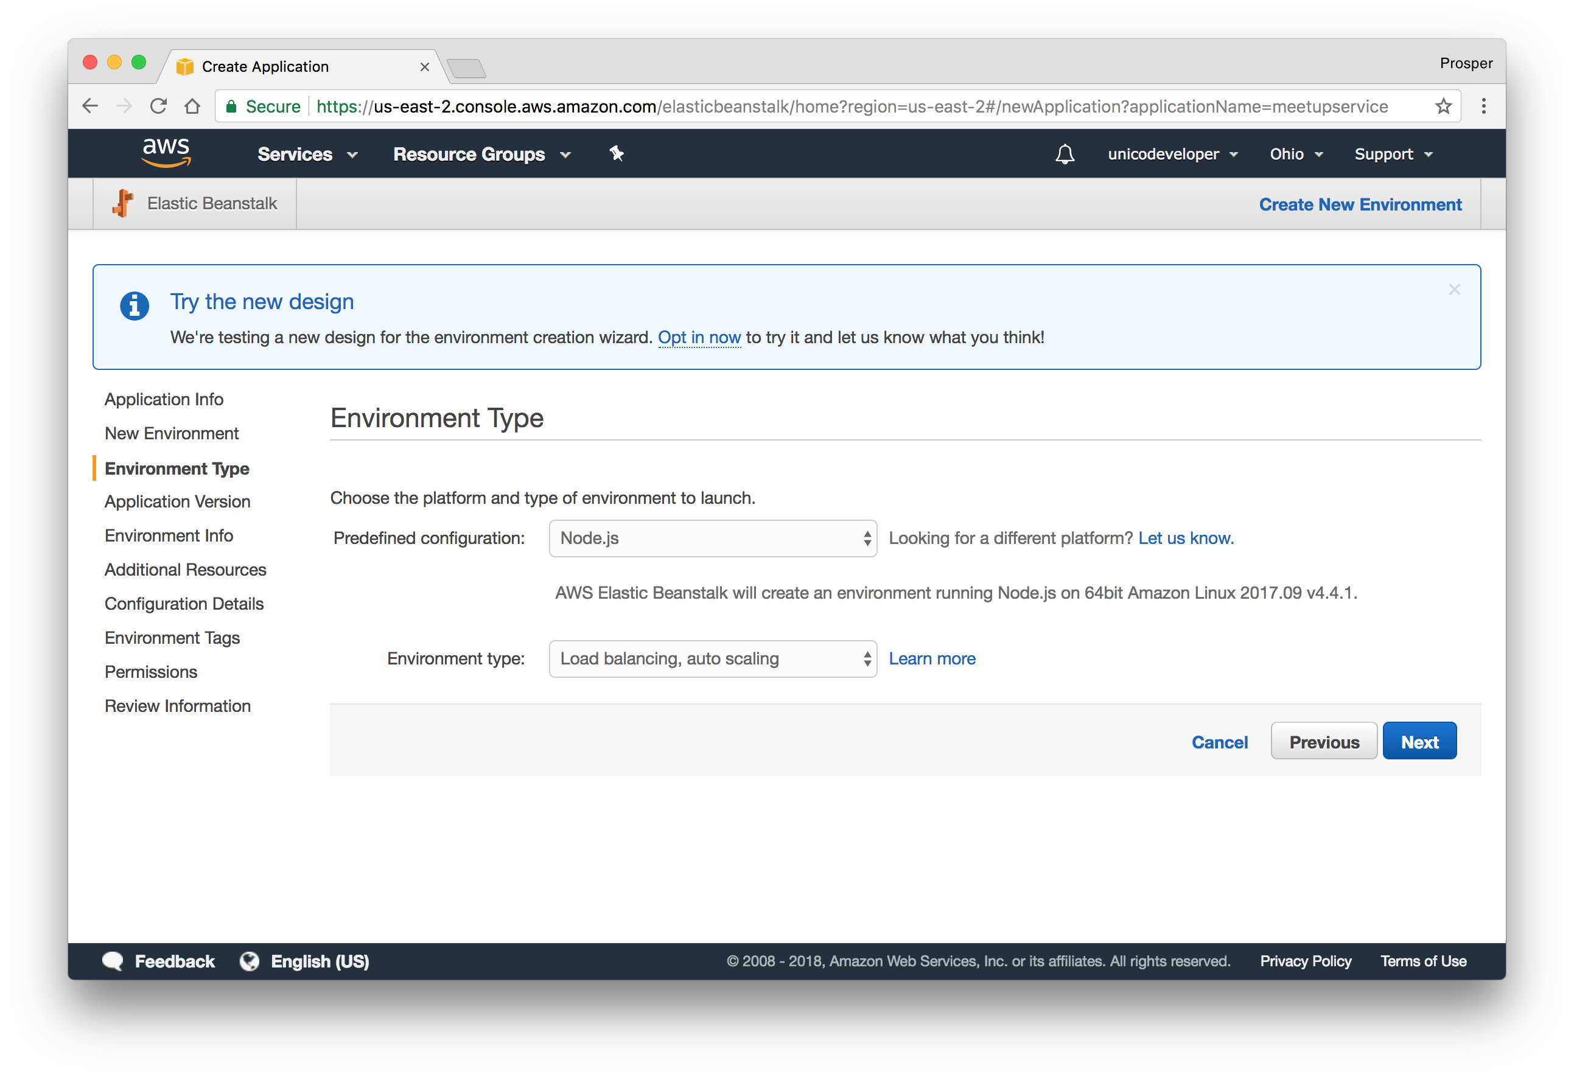Open the notifications bell icon
Screen dimensions: 1574x1077
coord(1064,155)
